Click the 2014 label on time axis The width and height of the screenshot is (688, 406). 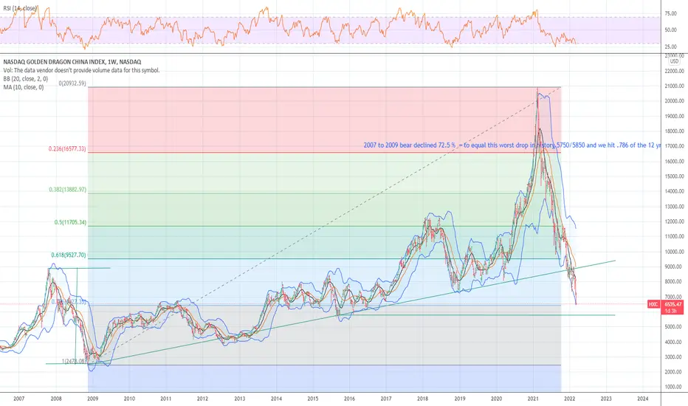point(276,399)
